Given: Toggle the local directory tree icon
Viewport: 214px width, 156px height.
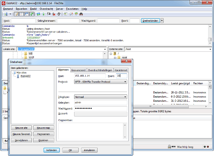Looking at the screenshot, I should (x=22, y=14).
